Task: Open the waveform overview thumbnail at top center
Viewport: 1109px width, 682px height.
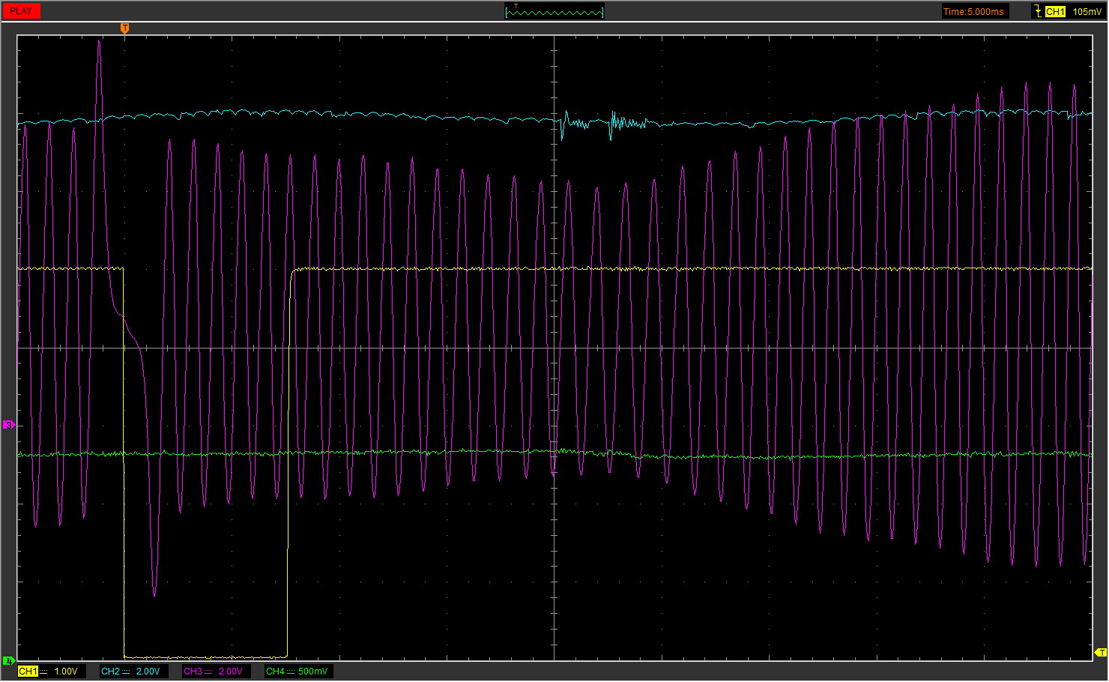Action: coord(554,11)
